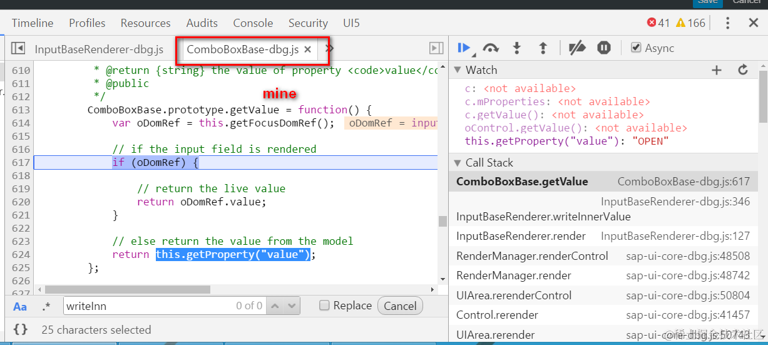768x345 pixels.
Task: Select the ComboBoxBase-dbg.js file tab
Action: tap(243, 49)
